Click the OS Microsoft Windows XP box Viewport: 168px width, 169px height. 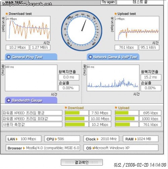click(121, 148)
